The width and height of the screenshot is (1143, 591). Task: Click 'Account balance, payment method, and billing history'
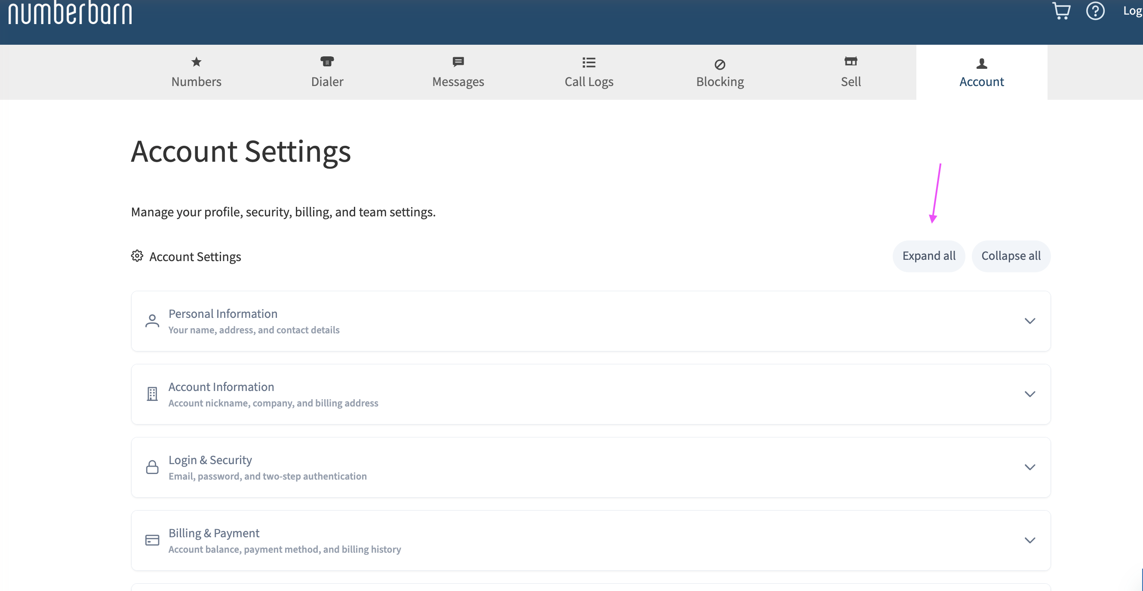284,549
